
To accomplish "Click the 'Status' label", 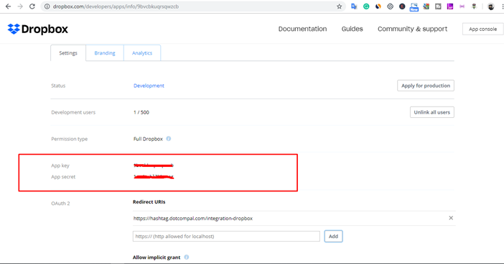I will (x=58, y=86).
